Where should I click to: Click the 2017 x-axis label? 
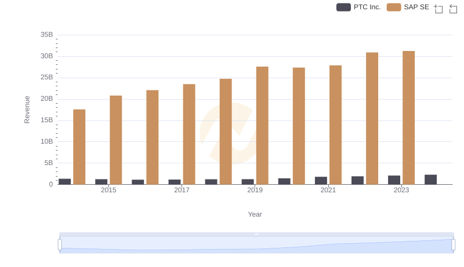pos(182,190)
